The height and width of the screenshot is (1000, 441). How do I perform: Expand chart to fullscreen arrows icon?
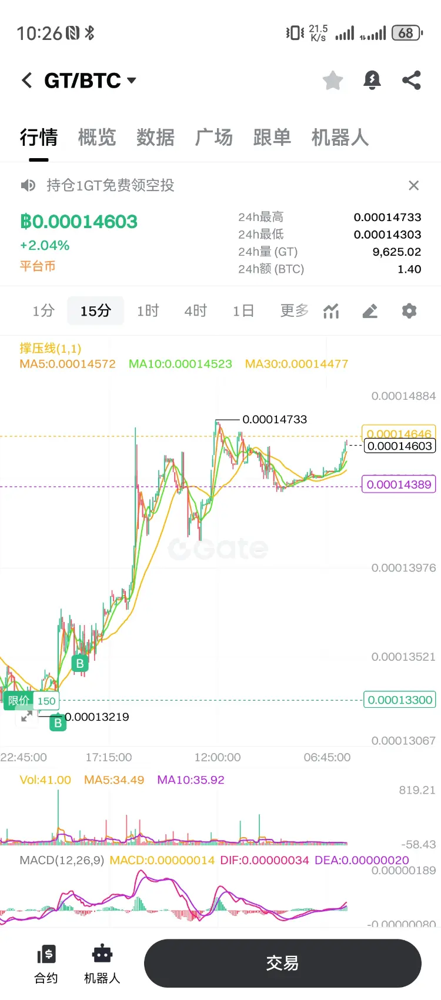coord(26,717)
